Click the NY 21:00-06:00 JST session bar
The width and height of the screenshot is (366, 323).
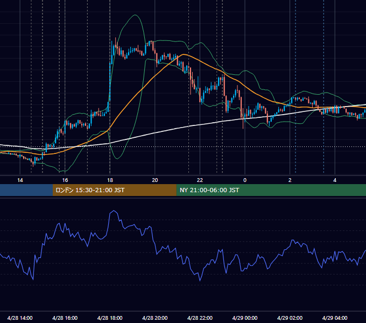pos(271,190)
